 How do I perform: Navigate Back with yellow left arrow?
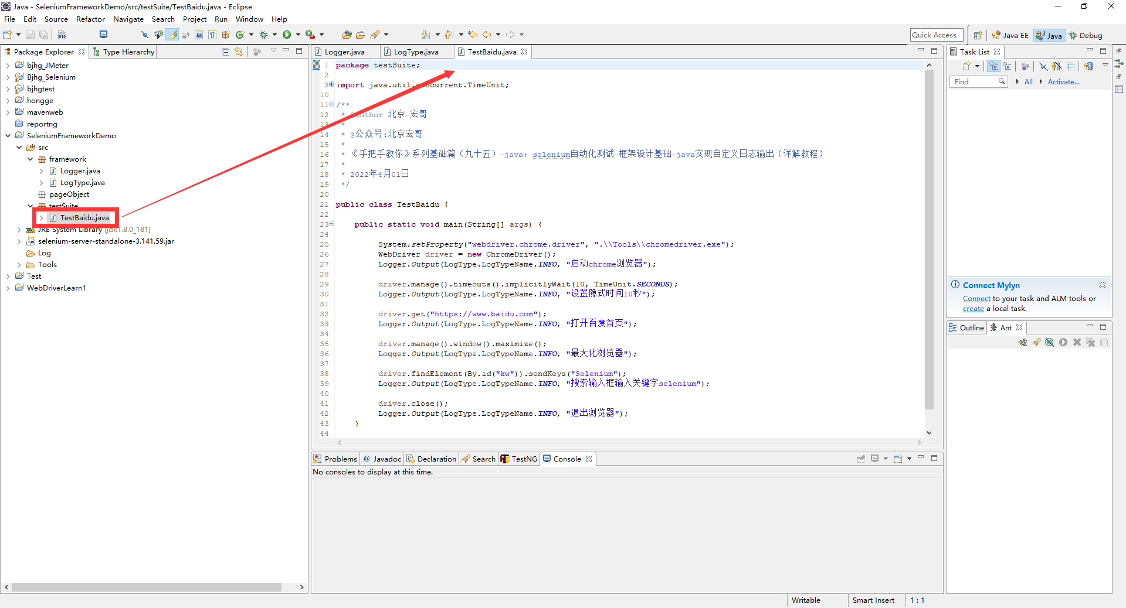point(487,35)
